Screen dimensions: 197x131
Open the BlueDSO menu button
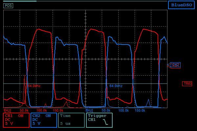pyautogui.click(x=182, y=5)
